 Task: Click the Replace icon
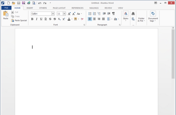tap(133, 19)
